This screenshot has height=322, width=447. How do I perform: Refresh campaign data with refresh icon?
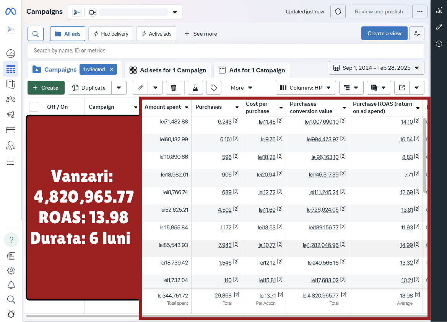pyautogui.click(x=338, y=11)
